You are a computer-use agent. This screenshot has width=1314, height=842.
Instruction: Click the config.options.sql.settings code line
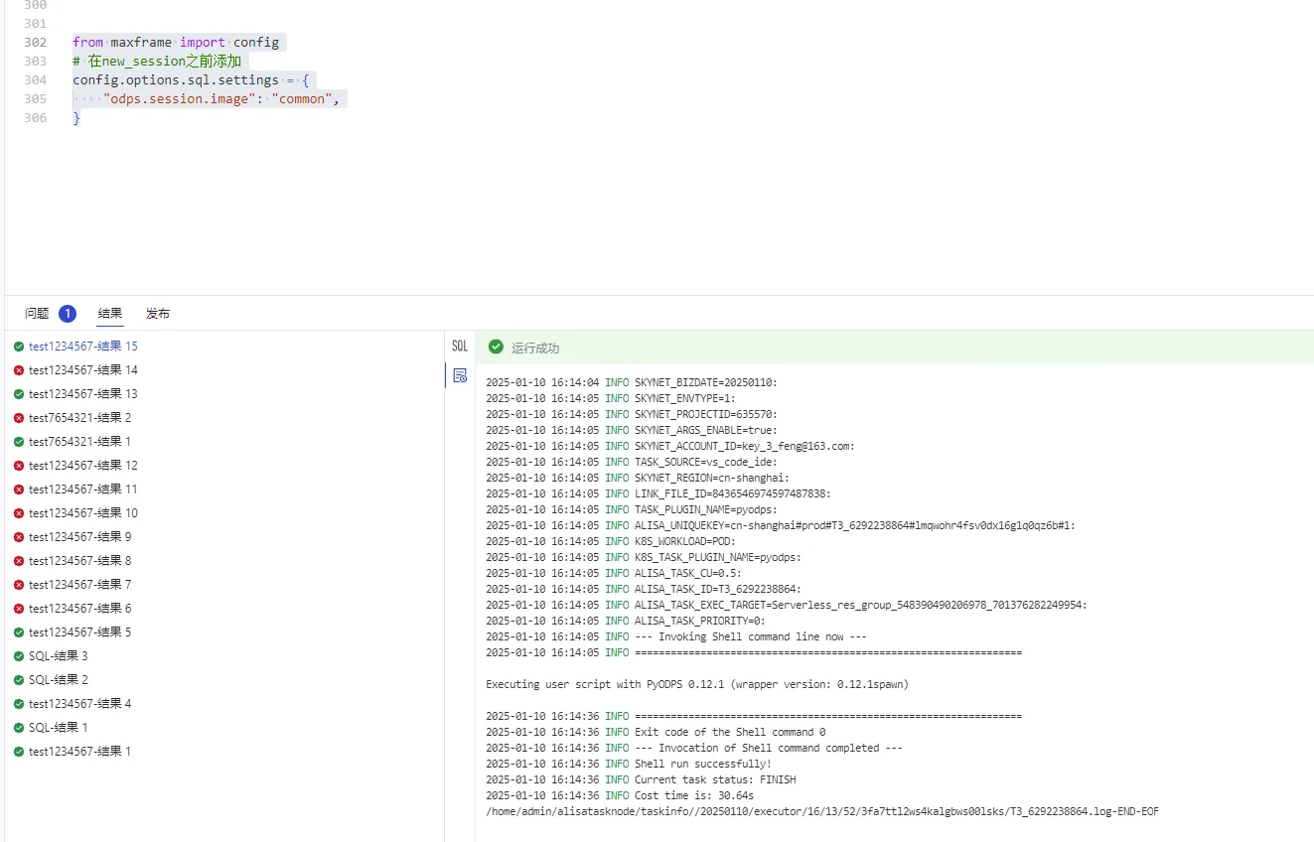tap(191, 80)
